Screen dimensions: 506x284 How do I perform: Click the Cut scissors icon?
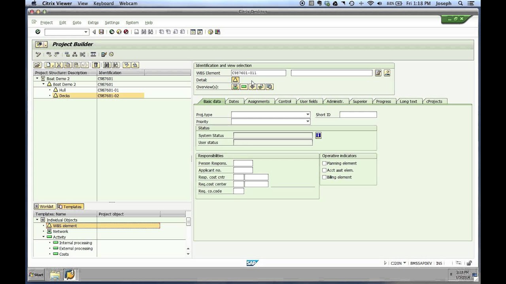click(x=59, y=65)
